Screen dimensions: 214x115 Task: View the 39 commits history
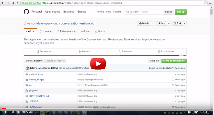click(44, 52)
